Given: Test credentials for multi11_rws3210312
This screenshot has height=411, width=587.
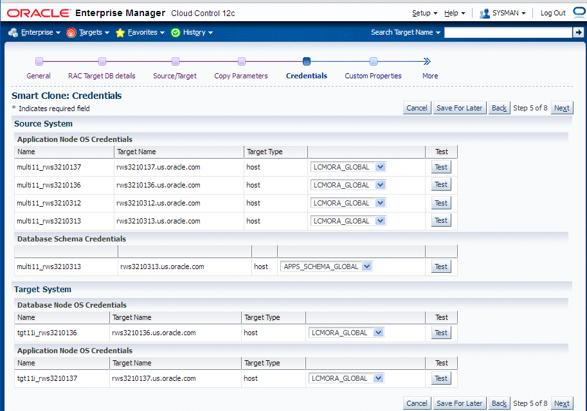Looking at the screenshot, I should [x=441, y=203].
